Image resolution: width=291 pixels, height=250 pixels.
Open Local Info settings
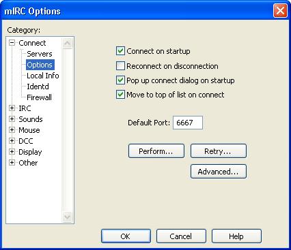[x=43, y=76]
